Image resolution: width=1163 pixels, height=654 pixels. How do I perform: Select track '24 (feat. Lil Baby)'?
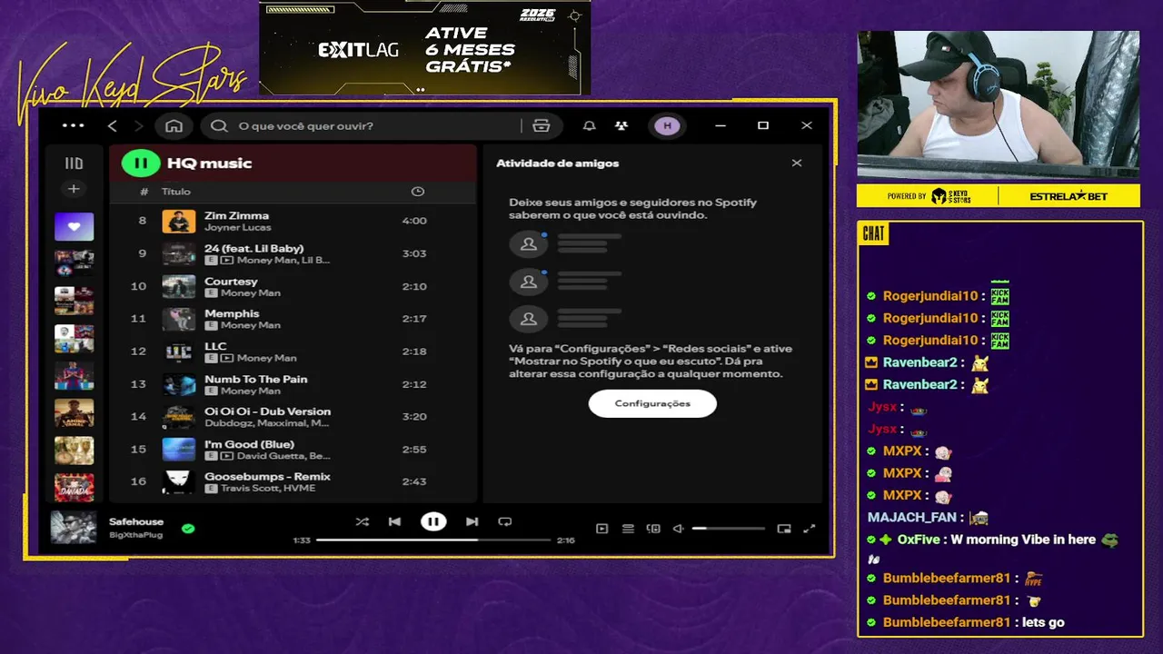point(253,248)
